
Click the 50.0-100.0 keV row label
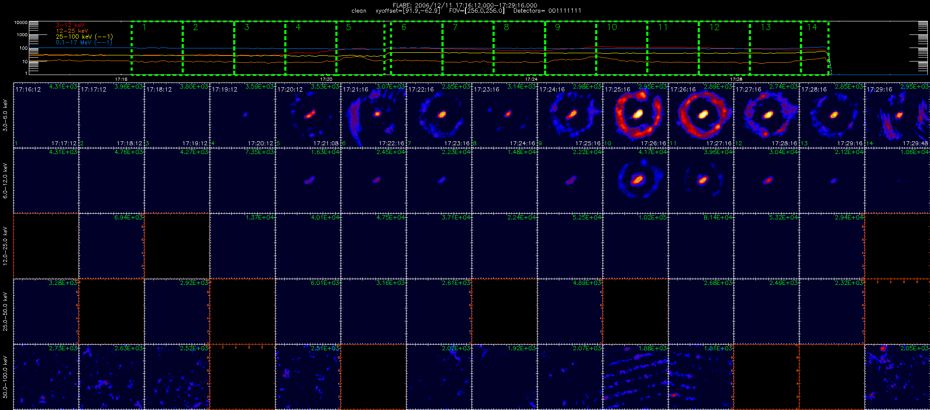point(5,377)
